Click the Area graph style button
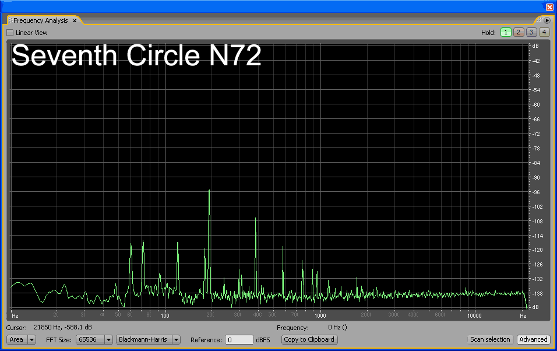Image resolution: width=557 pixels, height=351 pixels. tap(17, 339)
